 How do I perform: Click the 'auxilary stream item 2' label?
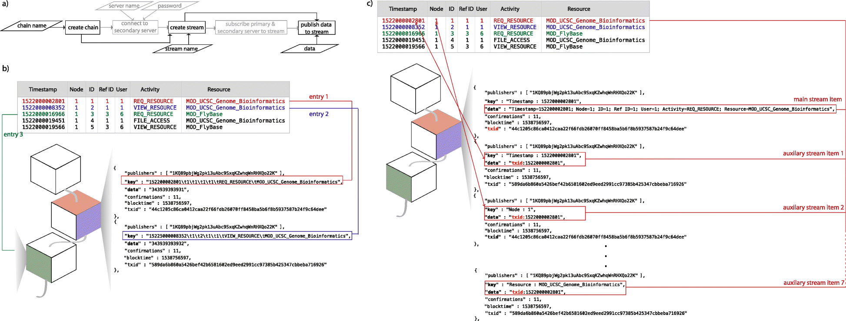click(x=813, y=207)
